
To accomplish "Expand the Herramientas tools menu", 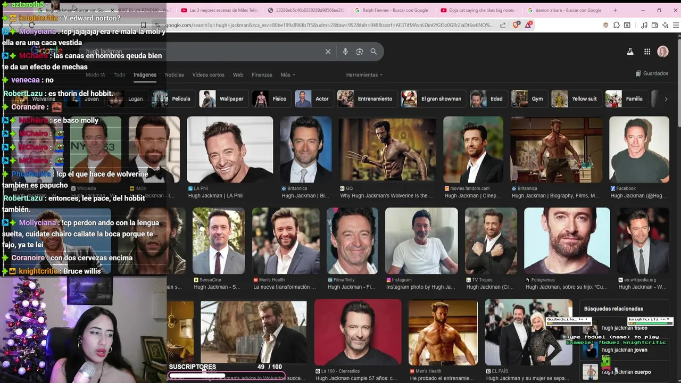I will [x=364, y=75].
